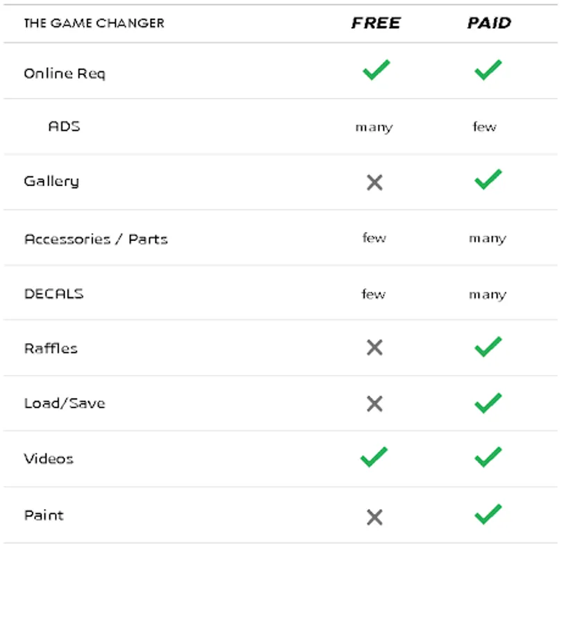The image size is (561, 625).
Task: Click "many" in the DECALS row
Action: coord(487,294)
